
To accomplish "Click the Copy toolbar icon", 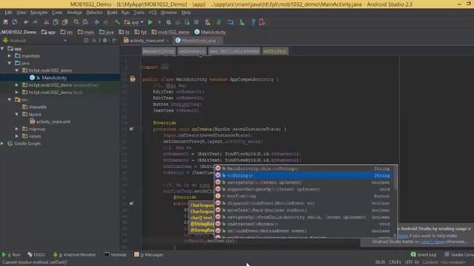I will [56, 22].
